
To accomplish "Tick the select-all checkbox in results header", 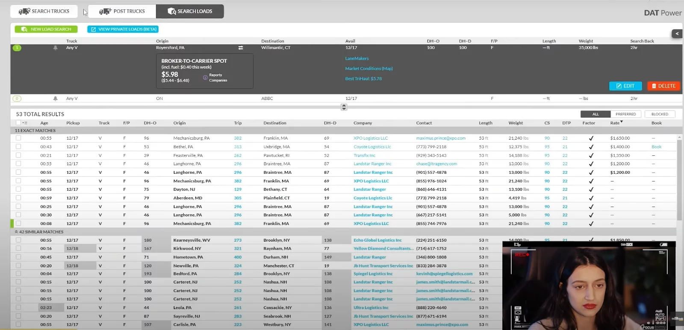I will click(x=18, y=123).
